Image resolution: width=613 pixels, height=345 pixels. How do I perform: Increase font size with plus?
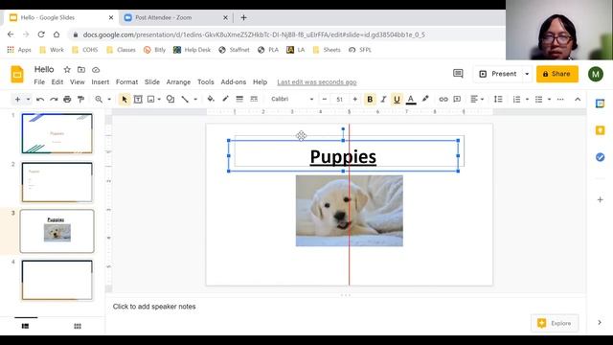coord(354,100)
